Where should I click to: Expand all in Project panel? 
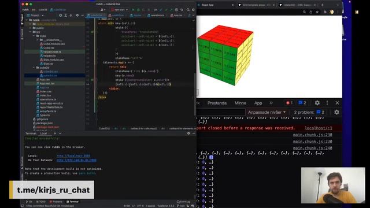point(65,16)
